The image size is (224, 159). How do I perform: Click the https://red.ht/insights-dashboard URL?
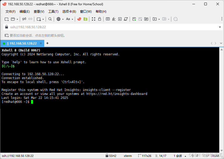117,94
